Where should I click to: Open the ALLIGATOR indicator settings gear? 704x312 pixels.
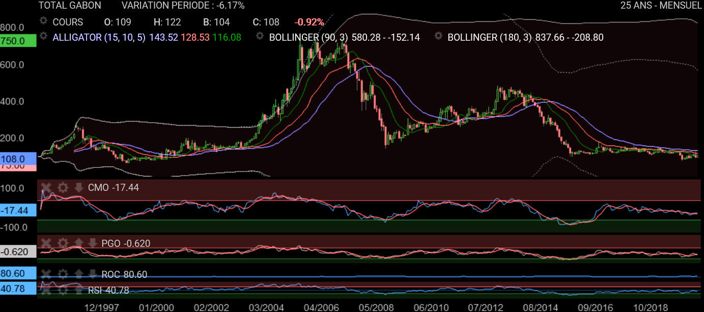44,37
